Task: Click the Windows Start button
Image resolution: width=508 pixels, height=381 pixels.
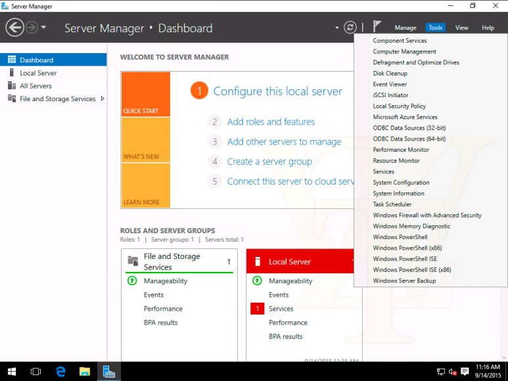Action: tap(12, 371)
